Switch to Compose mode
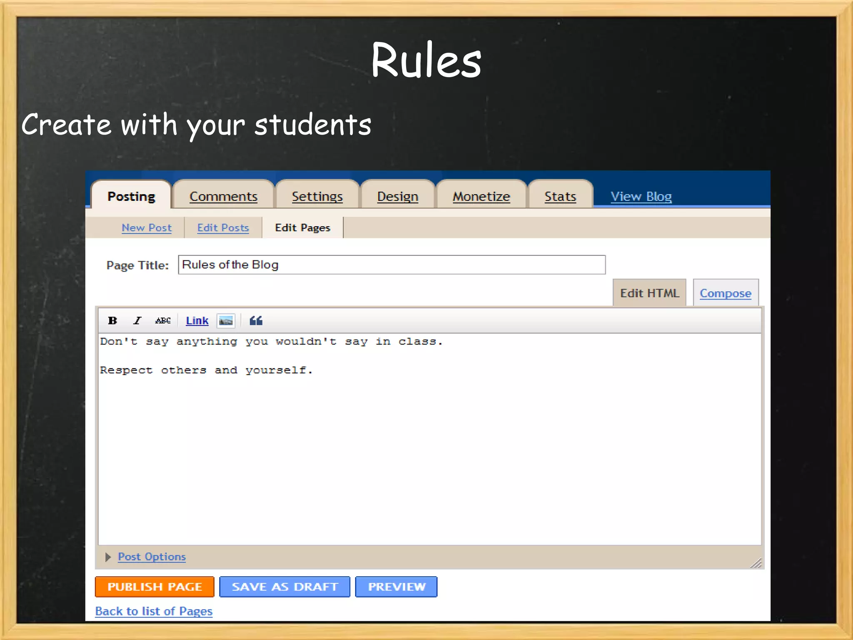The width and height of the screenshot is (853, 640). (x=726, y=293)
